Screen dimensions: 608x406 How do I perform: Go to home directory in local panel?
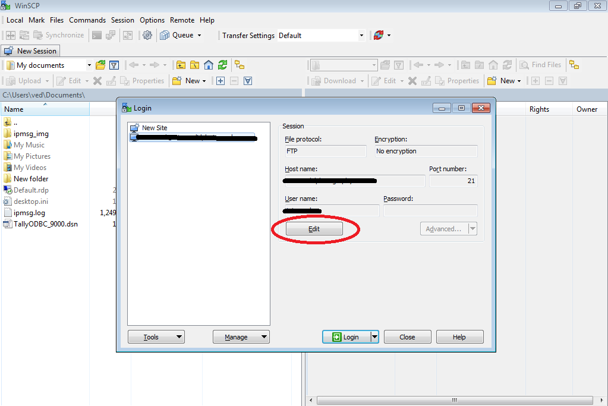[209, 65]
